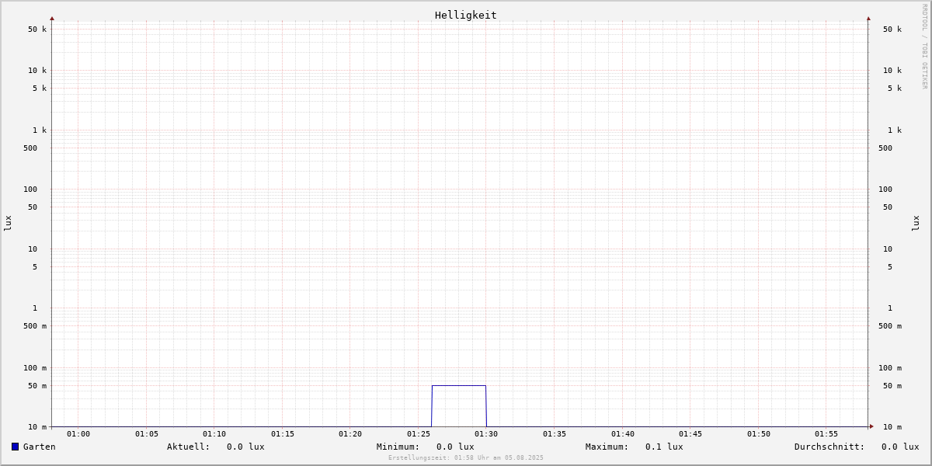Click the blue plateau line near 01:28
Screen dimensions: 932x466
(459, 385)
